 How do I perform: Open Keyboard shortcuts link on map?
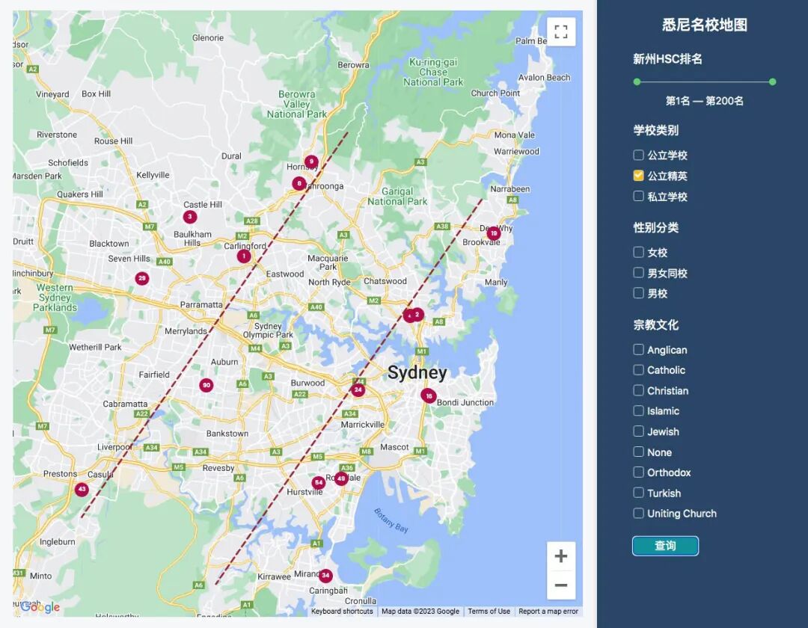pyautogui.click(x=342, y=612)
